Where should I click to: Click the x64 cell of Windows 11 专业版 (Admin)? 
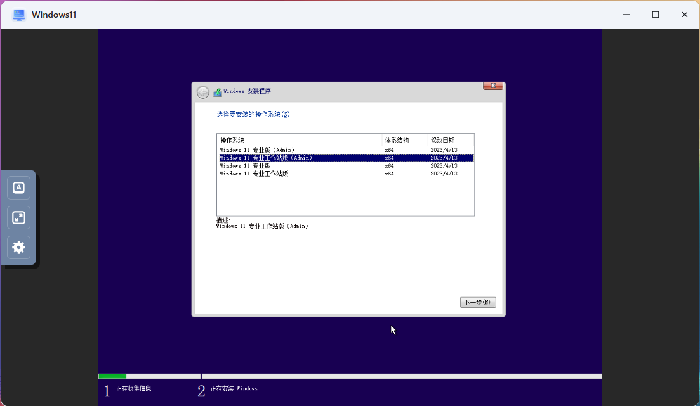(x=389, y=150)
